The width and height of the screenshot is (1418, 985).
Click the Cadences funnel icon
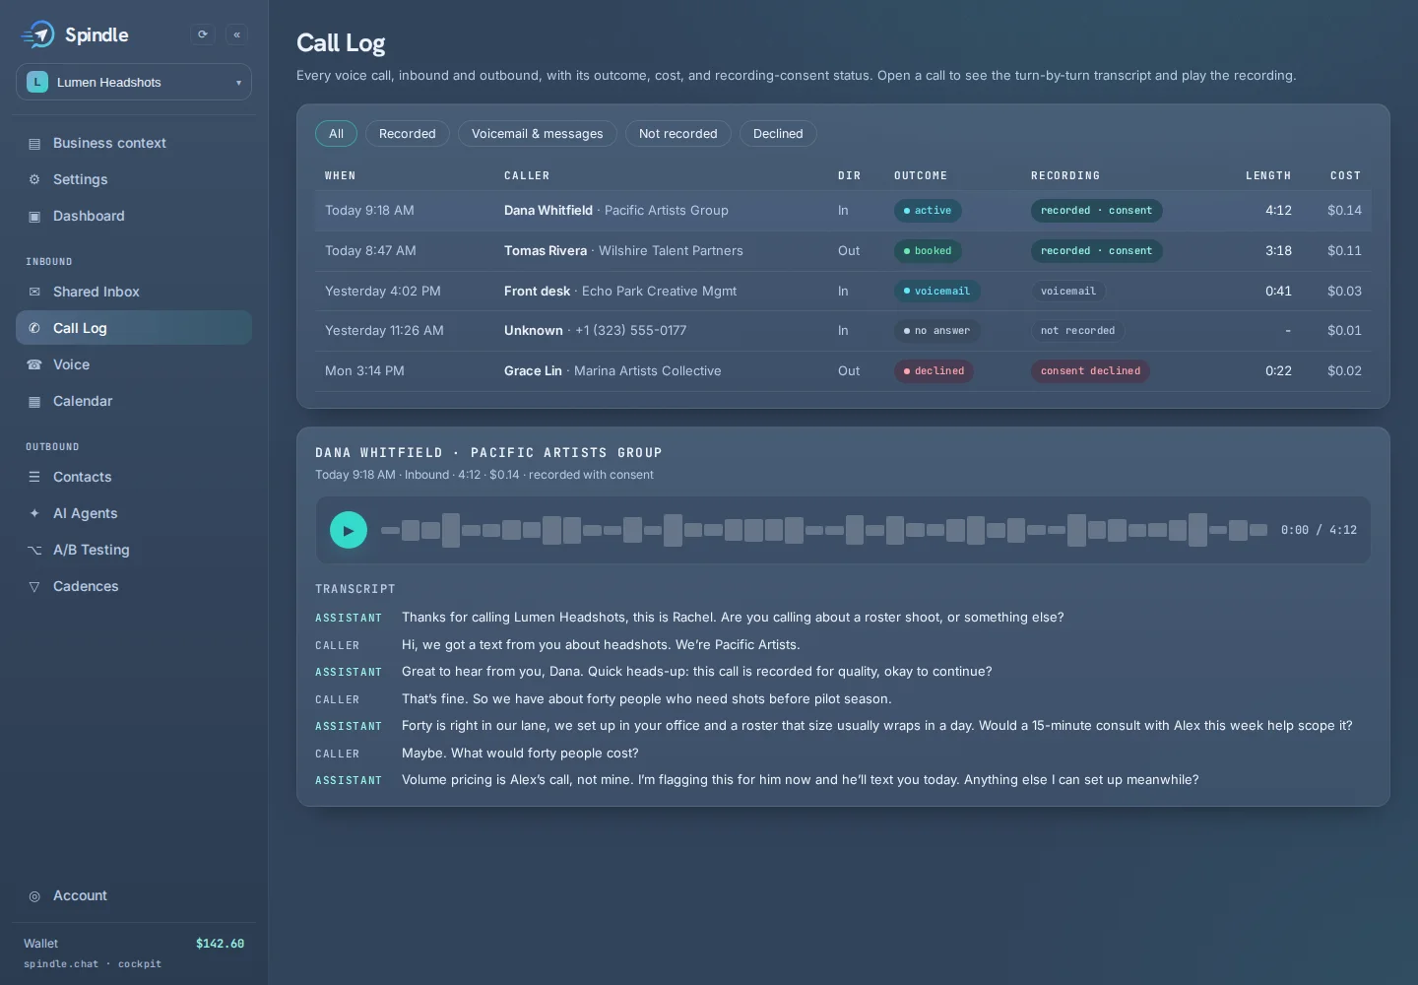coord(34,587)
